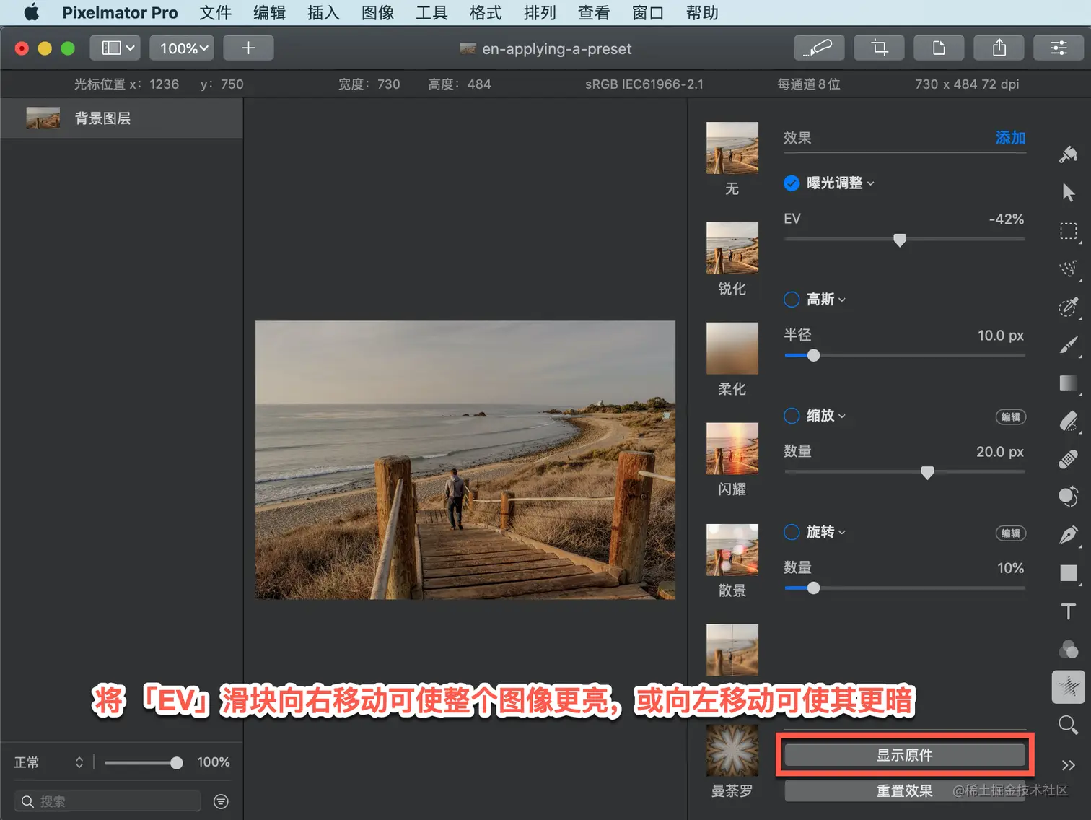Open the 查看 menu
Screen dimensions: 1091x820
[594, 12]
